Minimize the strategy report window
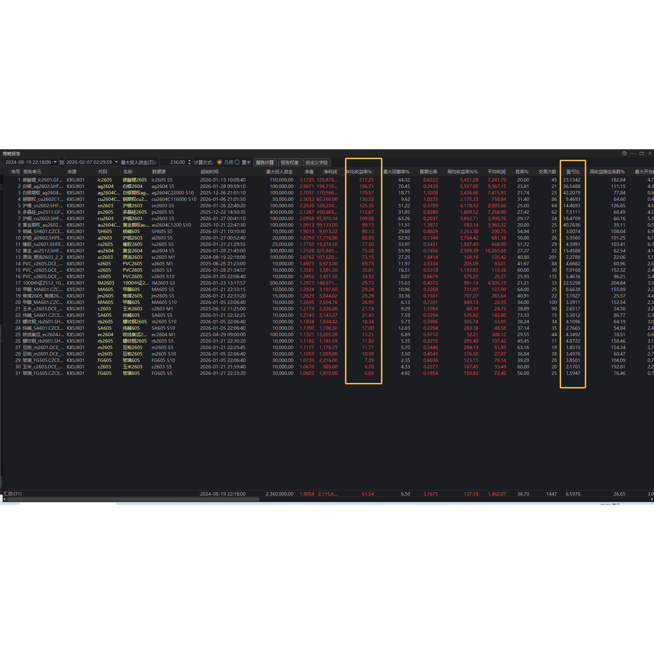Image resolution: width=654 pixels, height=654 pixels. (633, 153)
